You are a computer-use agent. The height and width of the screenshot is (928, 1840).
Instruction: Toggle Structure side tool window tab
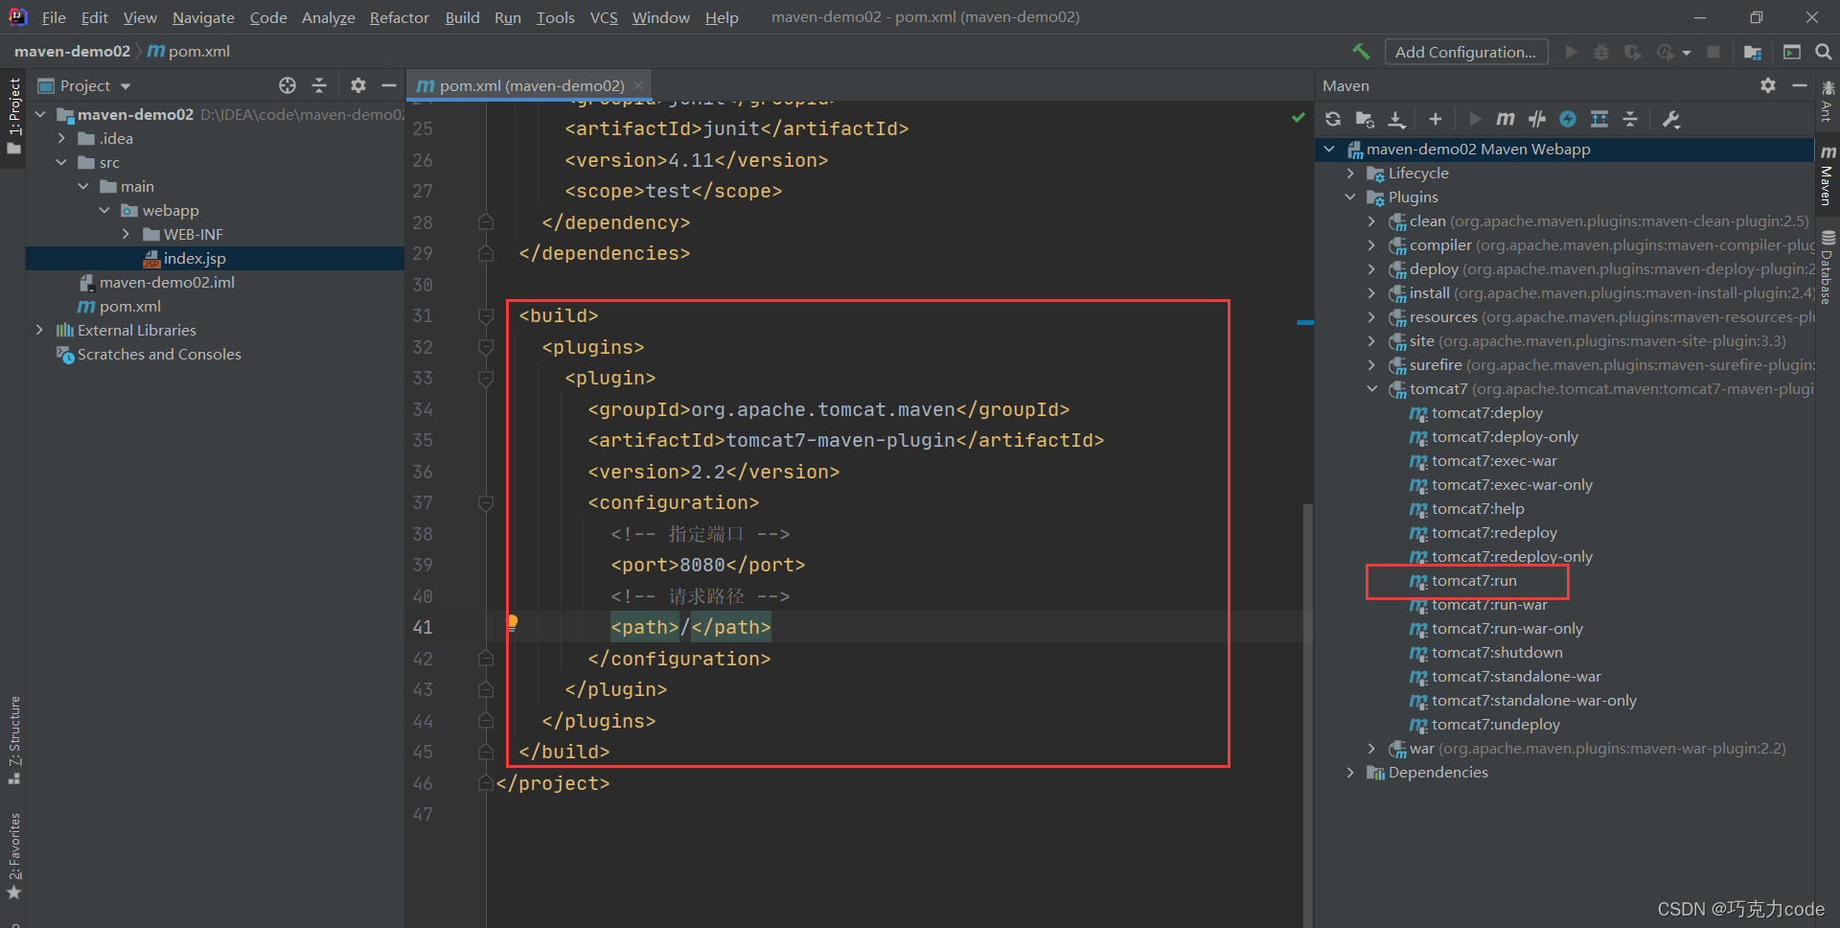13,740
